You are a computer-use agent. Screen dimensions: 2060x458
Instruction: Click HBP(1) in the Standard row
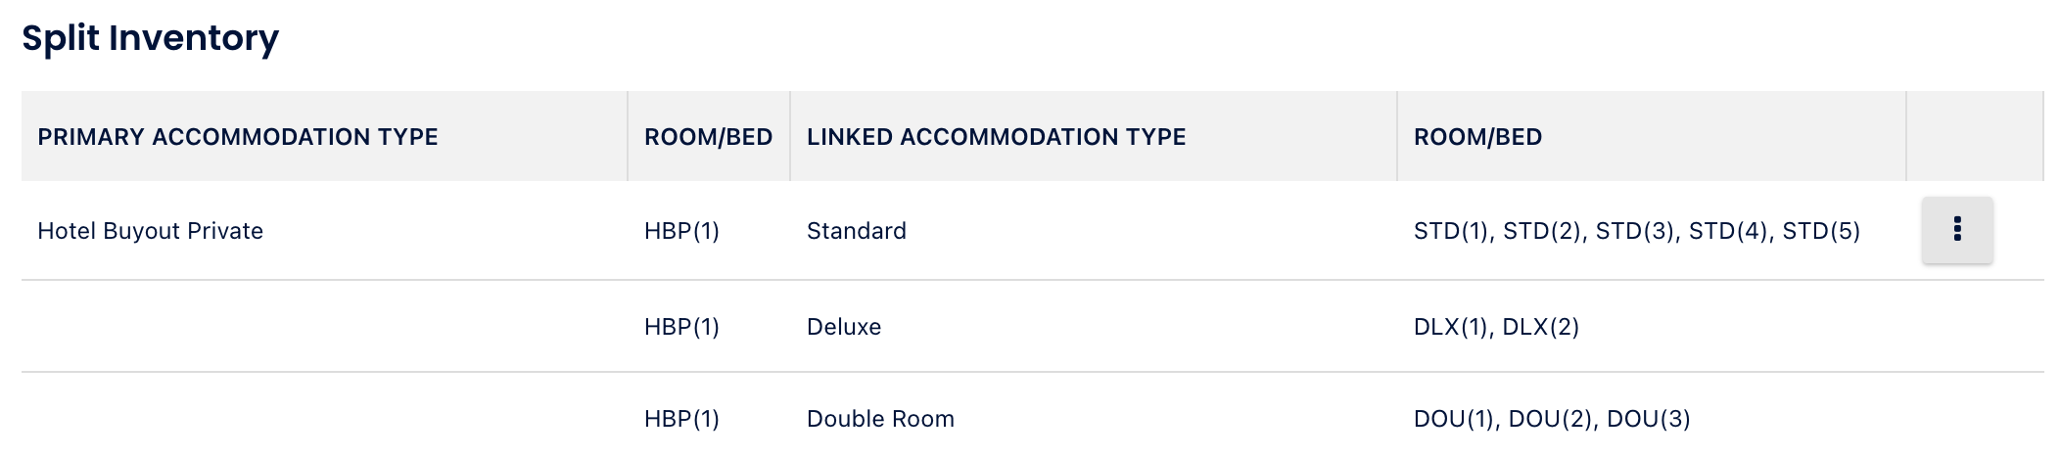681,231
